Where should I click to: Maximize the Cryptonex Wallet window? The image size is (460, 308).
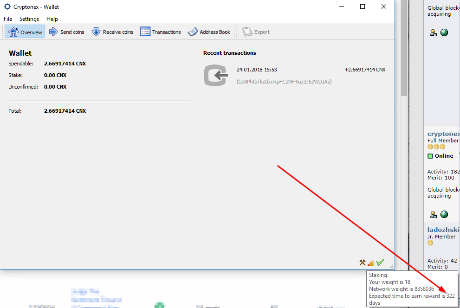(363, 6)
